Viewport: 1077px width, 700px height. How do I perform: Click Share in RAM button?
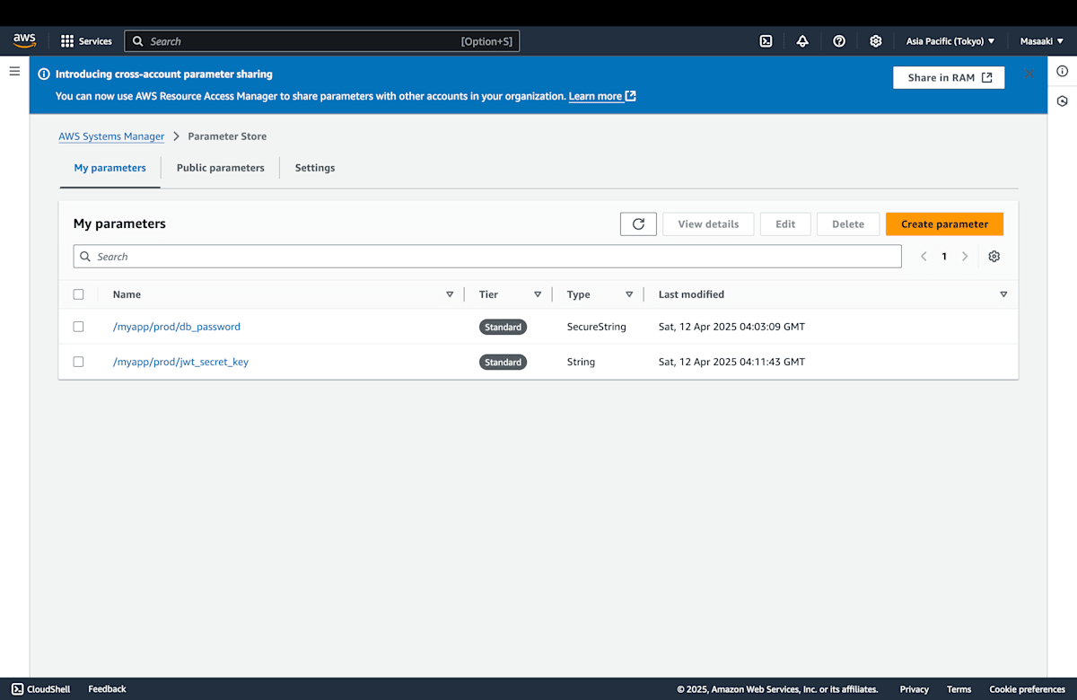tap(949, 78)
